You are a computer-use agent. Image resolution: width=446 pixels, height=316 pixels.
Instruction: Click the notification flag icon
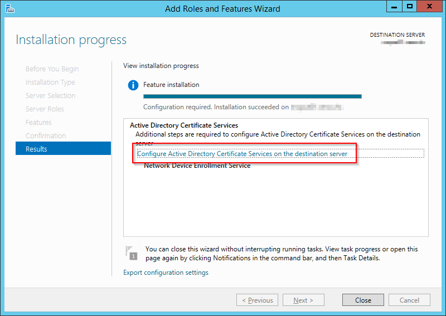(x=132, y=253)
